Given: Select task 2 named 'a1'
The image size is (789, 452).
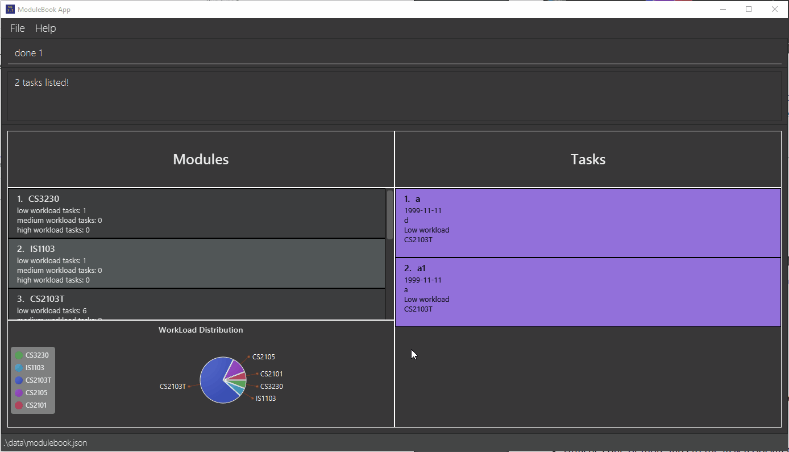Looking at the screenshot, I should (x=588, y=292).
